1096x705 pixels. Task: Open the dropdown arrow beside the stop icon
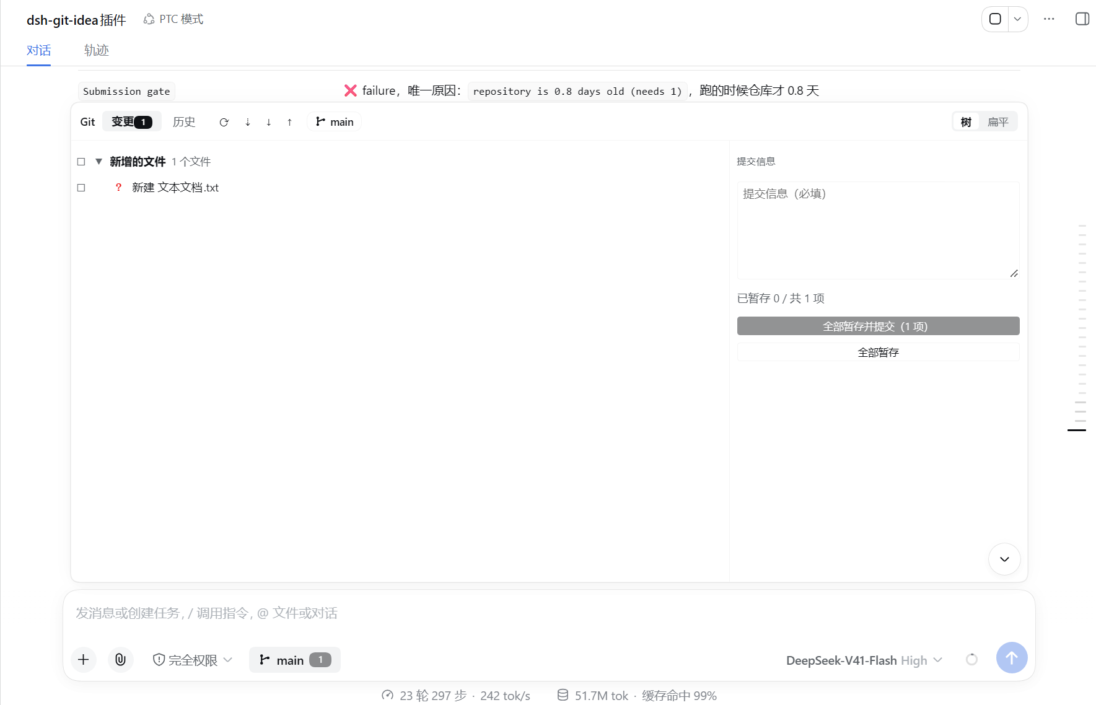pyautogui.click(x=1017, y=19)
